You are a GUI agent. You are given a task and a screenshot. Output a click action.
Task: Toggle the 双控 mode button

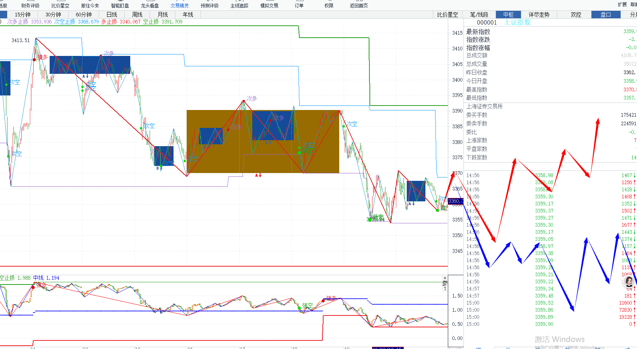[x=576, y=15]
